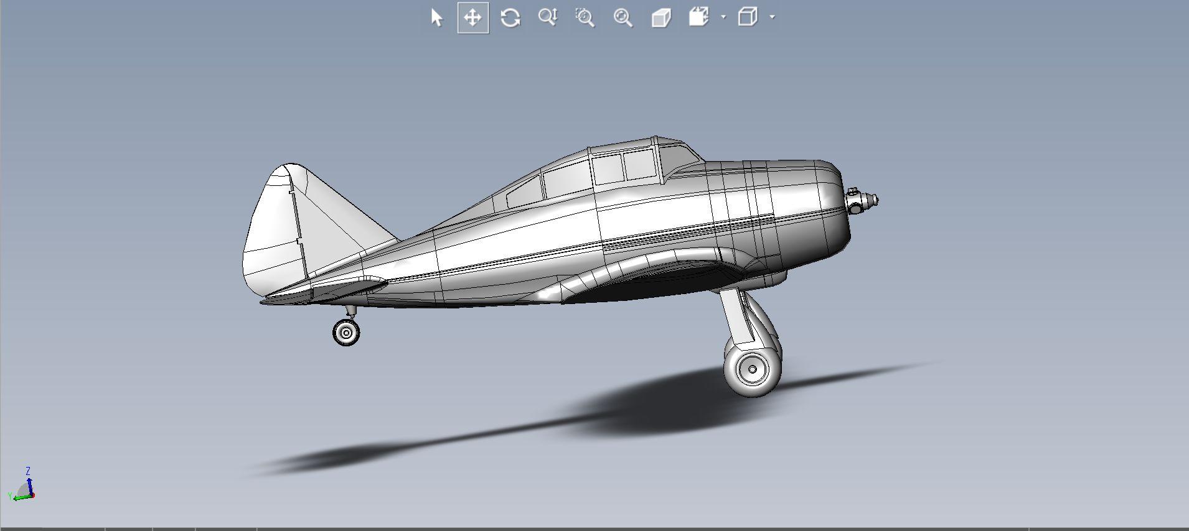Select the main landing gear wheel
Screen dimensions: 1189x531
752,369
